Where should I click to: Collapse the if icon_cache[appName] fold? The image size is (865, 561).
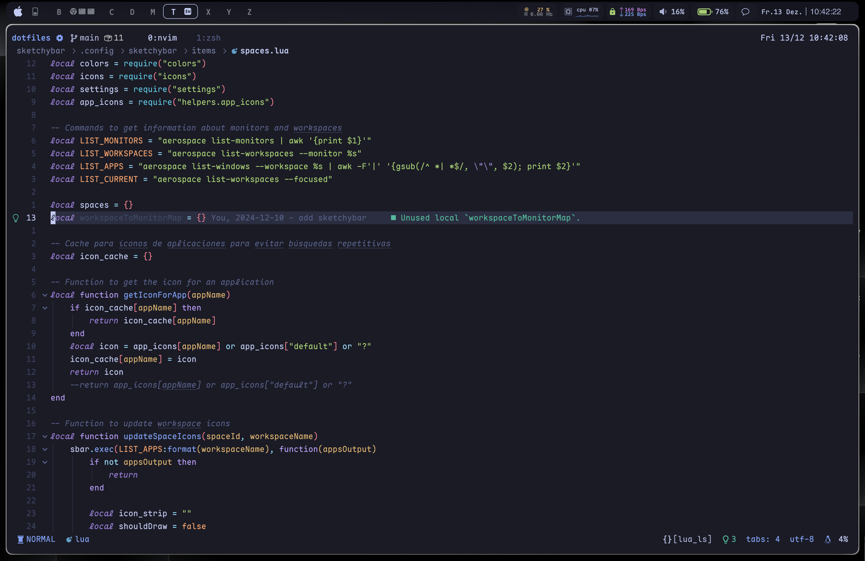[x=45, y=308]
